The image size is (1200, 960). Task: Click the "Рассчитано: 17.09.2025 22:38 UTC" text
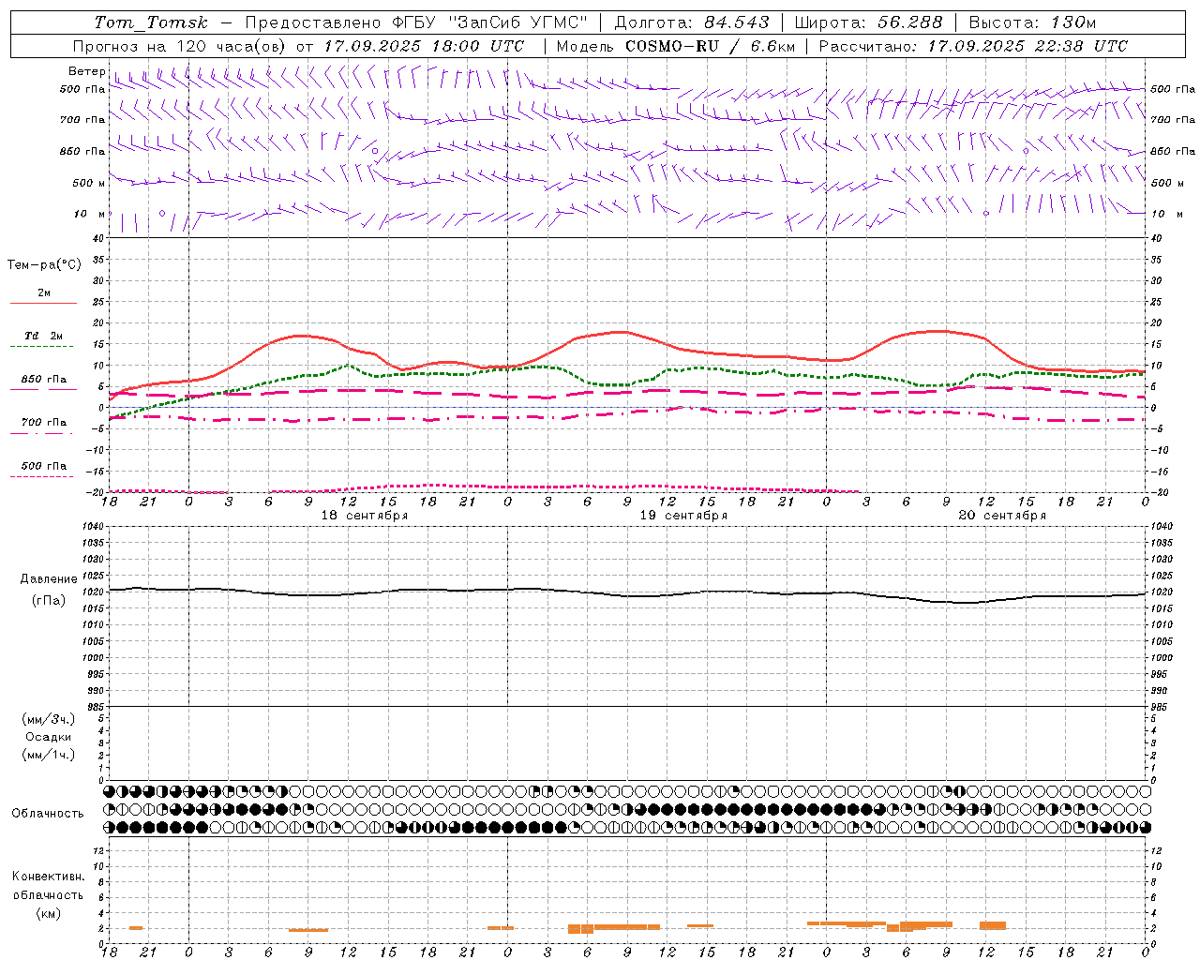click(x=973, y=46)
